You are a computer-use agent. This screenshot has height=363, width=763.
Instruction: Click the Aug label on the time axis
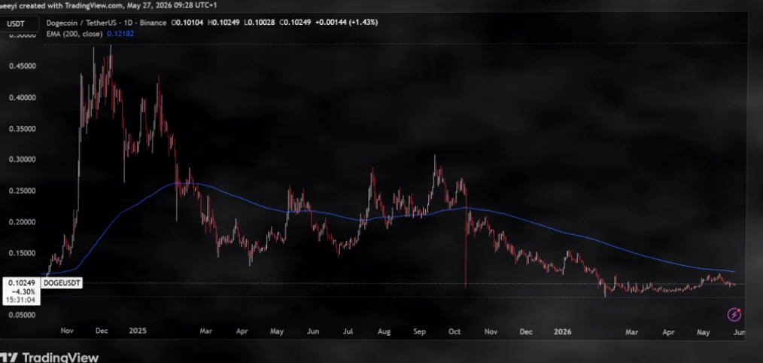click(384, 332)
